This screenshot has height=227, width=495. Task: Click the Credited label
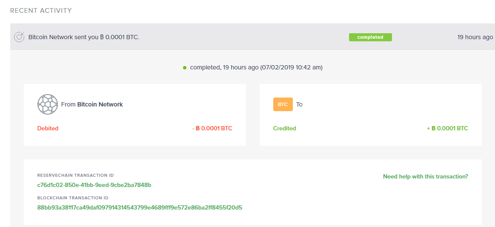pyautogui.click(x=284, y=129)
